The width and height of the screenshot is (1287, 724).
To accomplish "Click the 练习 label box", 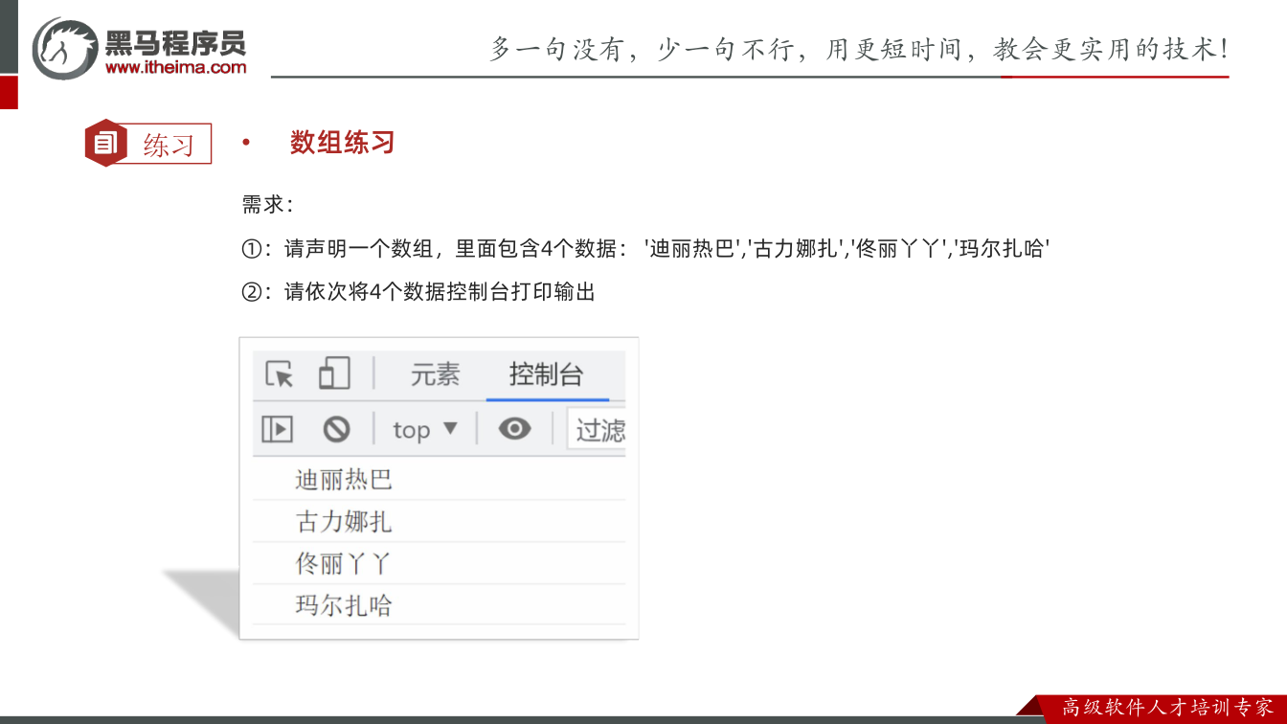I will (x=169, y=144).
